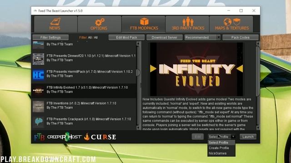Screen dimensions: 291x163
Task: Click the Filter Settings button
Action: pos(50,38)
